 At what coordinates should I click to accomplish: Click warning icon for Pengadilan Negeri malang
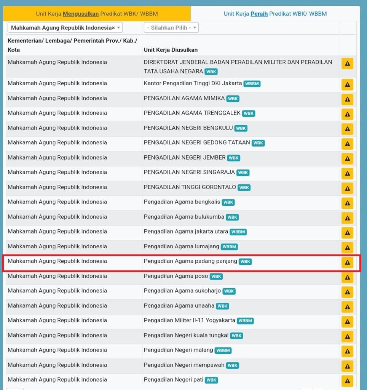pos(347,351)
